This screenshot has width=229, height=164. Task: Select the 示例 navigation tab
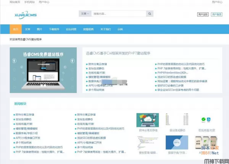tap(120, 29)
